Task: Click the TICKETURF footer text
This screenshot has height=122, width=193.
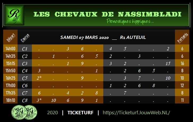Action: pyautogui.click(x=80, y=112)
